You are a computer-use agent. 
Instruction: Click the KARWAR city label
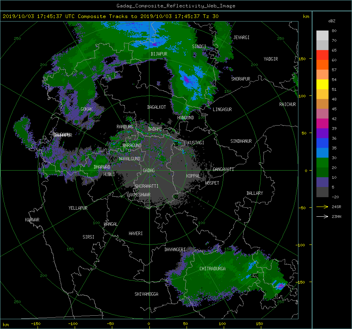pyautogui.click(x=32, y=220)
